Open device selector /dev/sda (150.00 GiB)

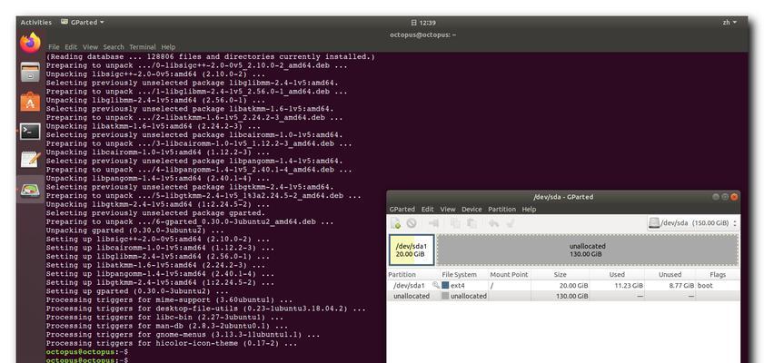[x=693, y=223]
